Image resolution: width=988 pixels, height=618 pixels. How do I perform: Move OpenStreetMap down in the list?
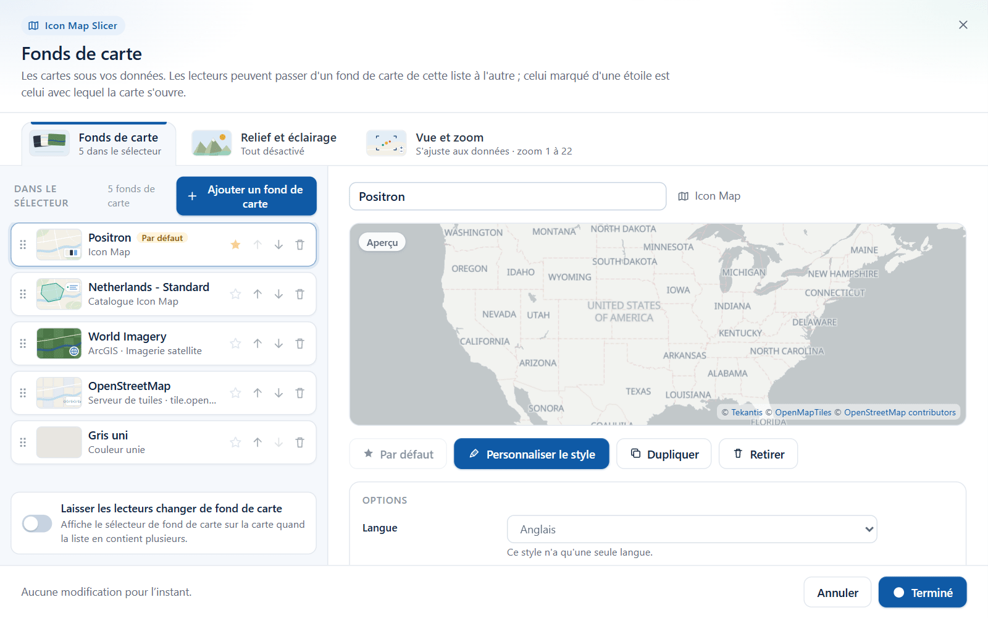(x=278, y=393)
